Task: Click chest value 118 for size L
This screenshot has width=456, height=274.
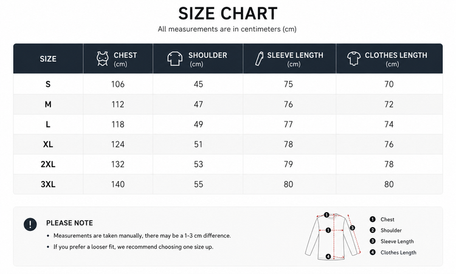Action: pyautogui.click(x=118, y=125)
